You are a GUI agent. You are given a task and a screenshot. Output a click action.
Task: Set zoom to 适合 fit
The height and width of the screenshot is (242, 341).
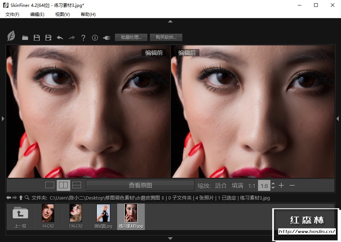coord(221,186)
